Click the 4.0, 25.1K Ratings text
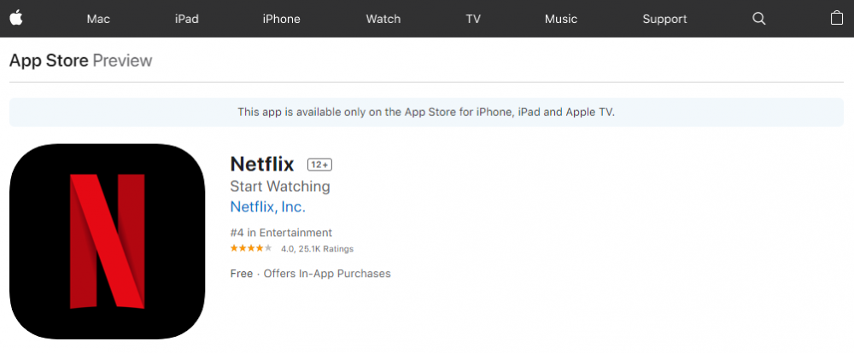The image size is (854, 353). coord(317,249)
